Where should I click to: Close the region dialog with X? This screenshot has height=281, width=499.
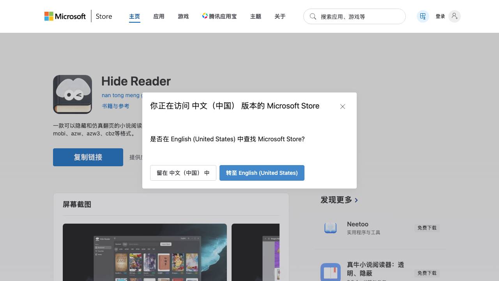tap(343, 107)
